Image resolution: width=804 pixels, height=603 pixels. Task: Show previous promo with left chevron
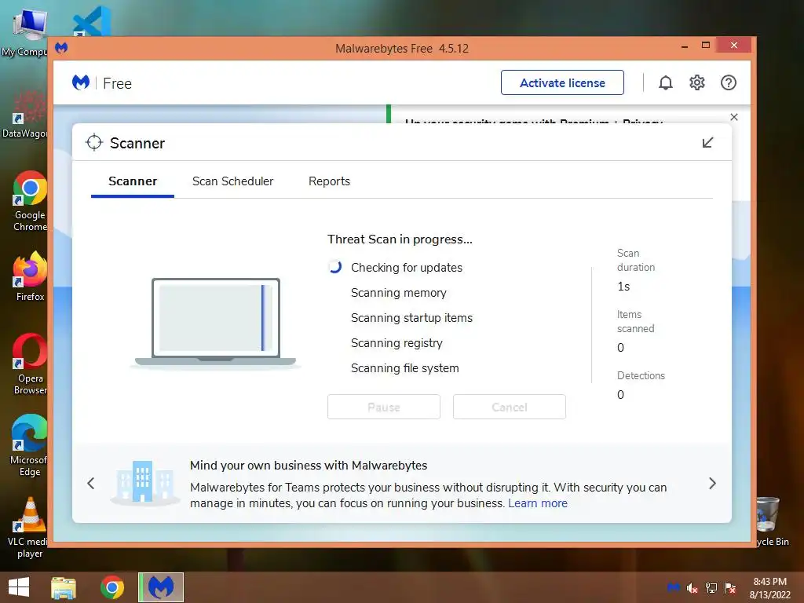pos(91,484)
